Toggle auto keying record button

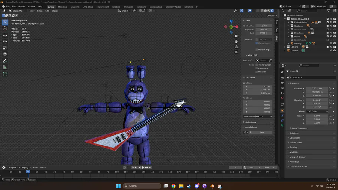pos(125,167)
